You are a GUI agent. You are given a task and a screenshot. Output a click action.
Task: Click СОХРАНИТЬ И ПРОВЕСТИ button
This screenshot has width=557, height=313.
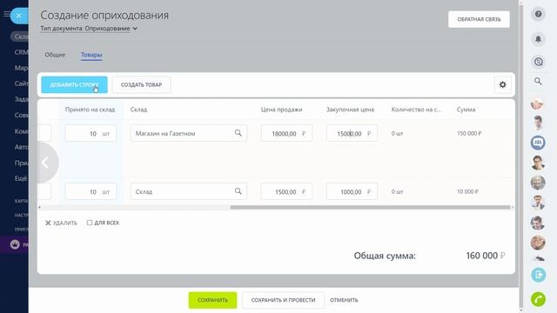[283, 300]
